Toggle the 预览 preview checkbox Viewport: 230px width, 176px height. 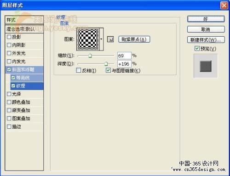197,48
